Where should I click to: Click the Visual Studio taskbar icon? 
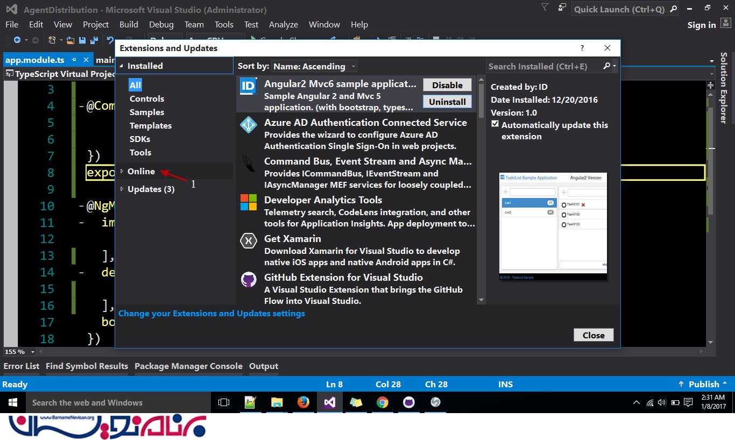point(329,402)
